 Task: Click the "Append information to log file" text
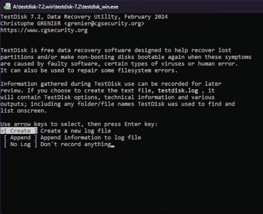91,138
